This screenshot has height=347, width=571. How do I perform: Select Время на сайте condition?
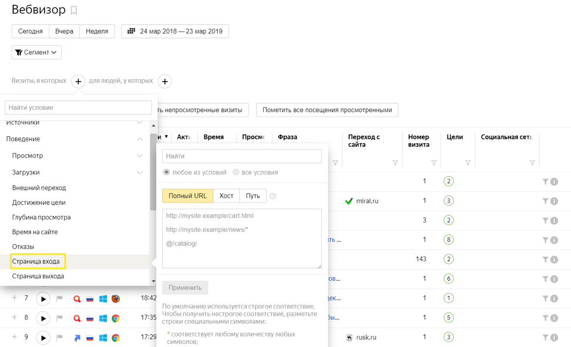[x=35, y=232]
